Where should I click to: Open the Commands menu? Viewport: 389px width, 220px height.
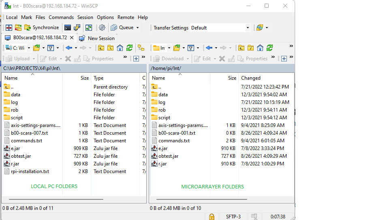pos(61,17)
